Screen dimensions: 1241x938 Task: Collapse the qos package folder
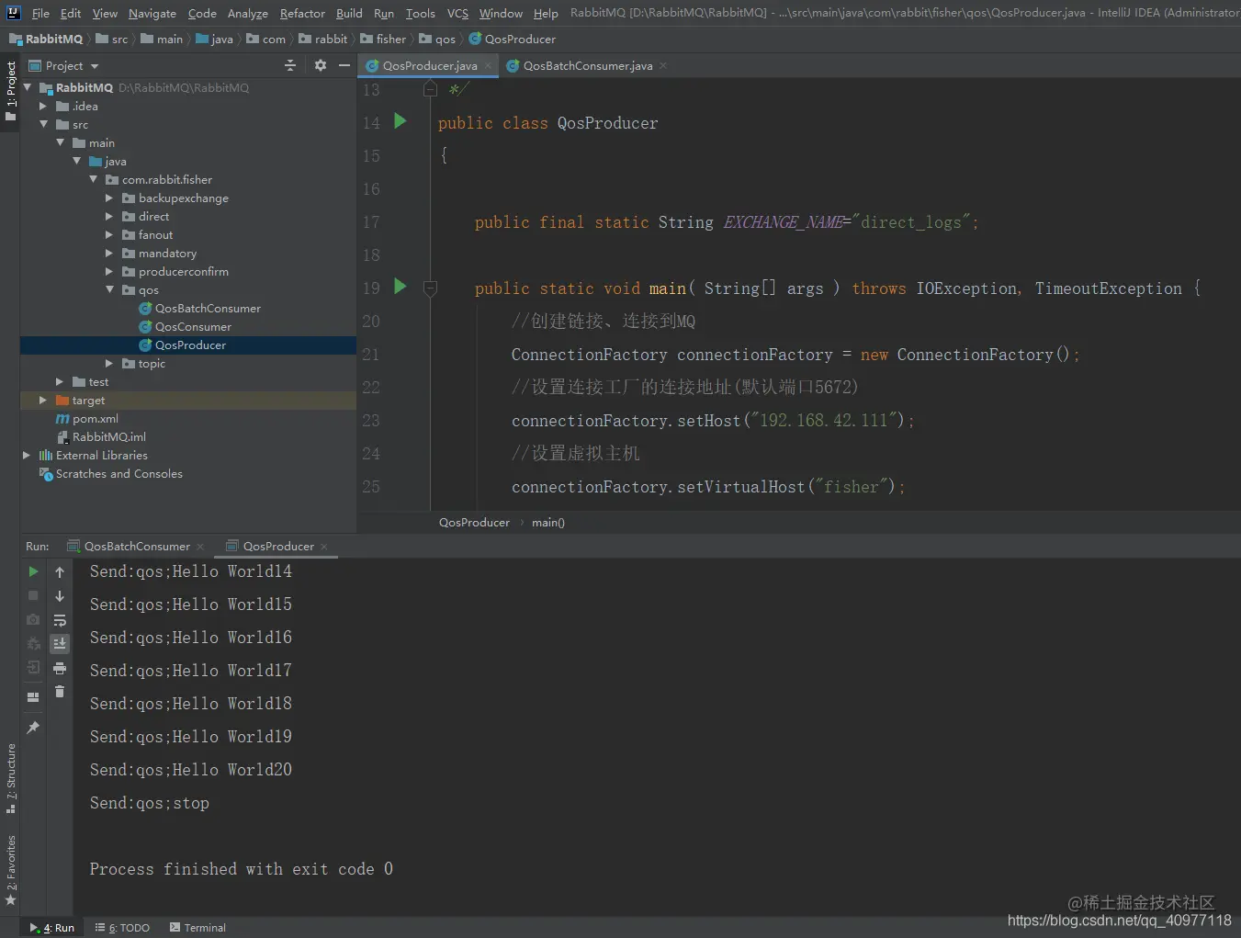[109, 290]
